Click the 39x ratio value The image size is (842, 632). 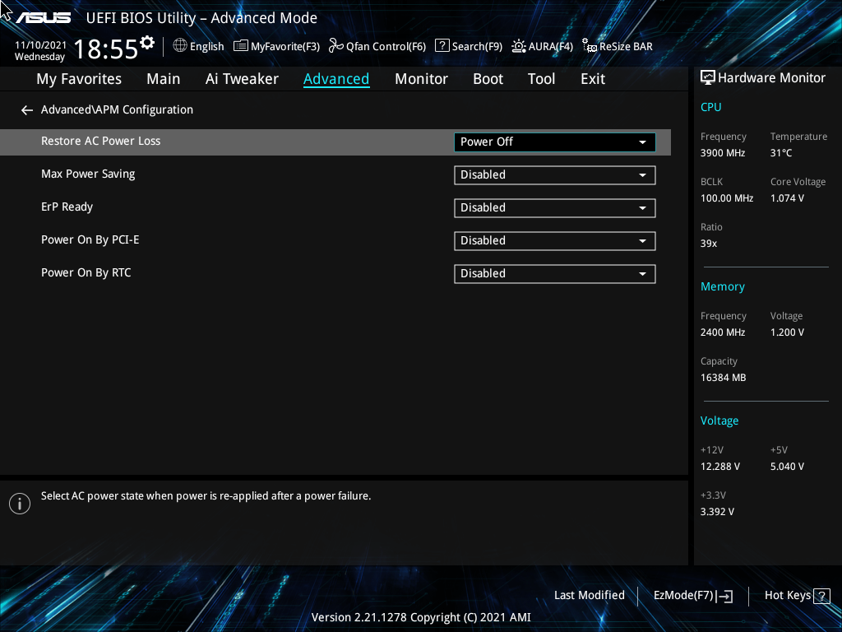tap(709, 244)
